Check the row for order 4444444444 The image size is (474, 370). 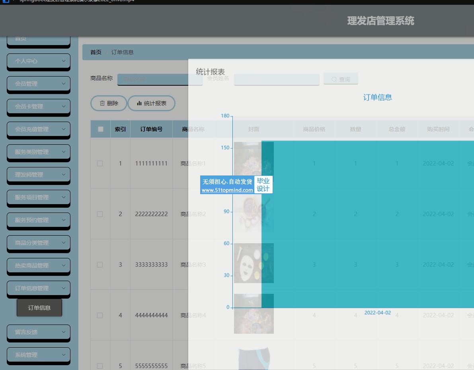click(x=100, y=315)
